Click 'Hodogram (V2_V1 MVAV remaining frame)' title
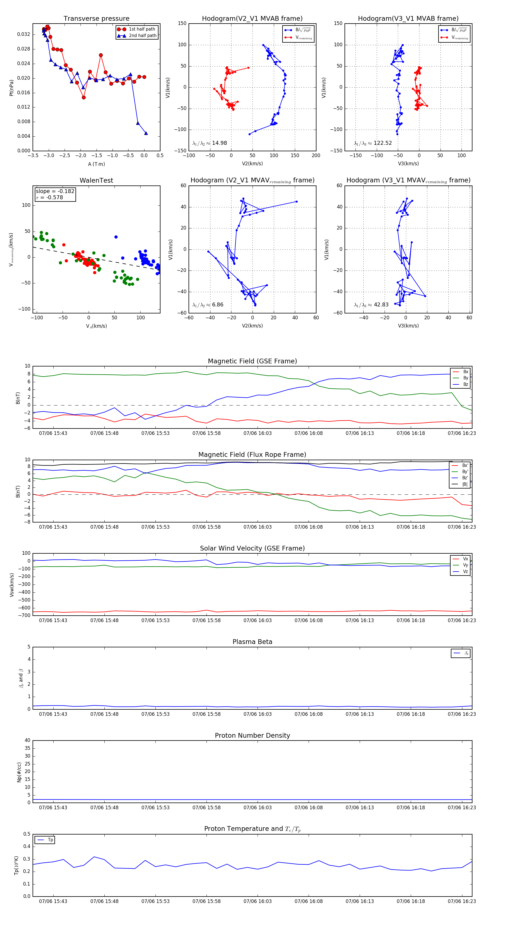The height and width of the screenshot is (926, 505). tap(252, 180)
